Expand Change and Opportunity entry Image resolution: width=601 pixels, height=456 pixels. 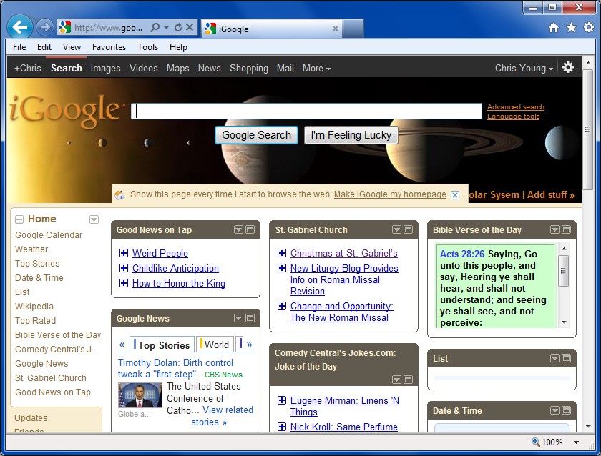coord(282,306)
